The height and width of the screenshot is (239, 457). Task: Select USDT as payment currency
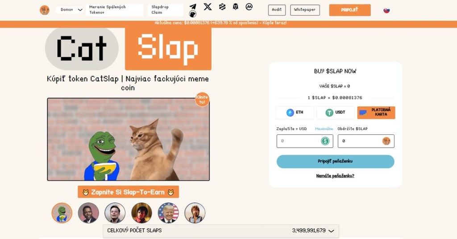[335, 113]
